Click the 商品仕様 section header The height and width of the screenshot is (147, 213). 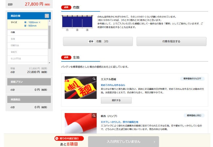tap(29, 16)
